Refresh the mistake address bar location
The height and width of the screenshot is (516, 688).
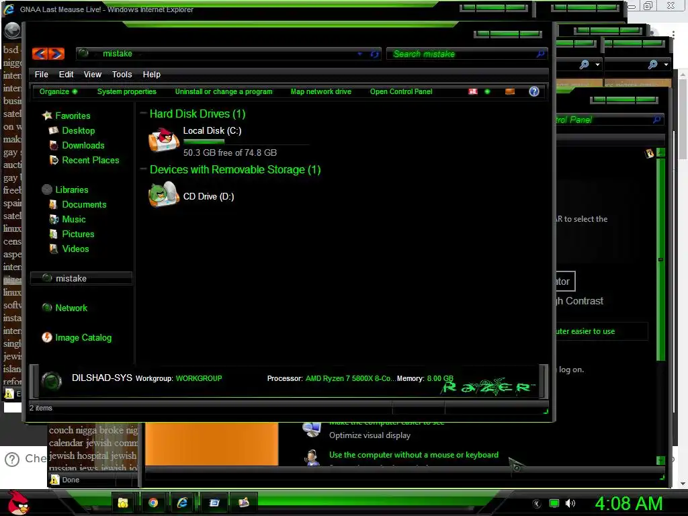point(374,54)
